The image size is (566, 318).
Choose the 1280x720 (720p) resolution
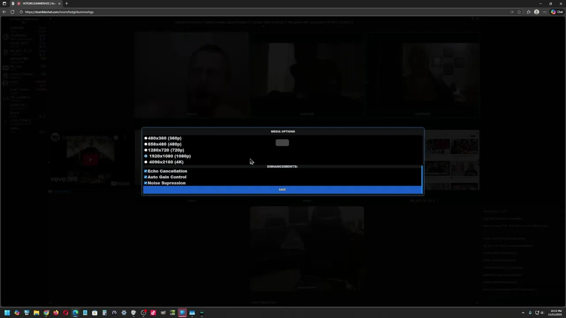[146, 150]
